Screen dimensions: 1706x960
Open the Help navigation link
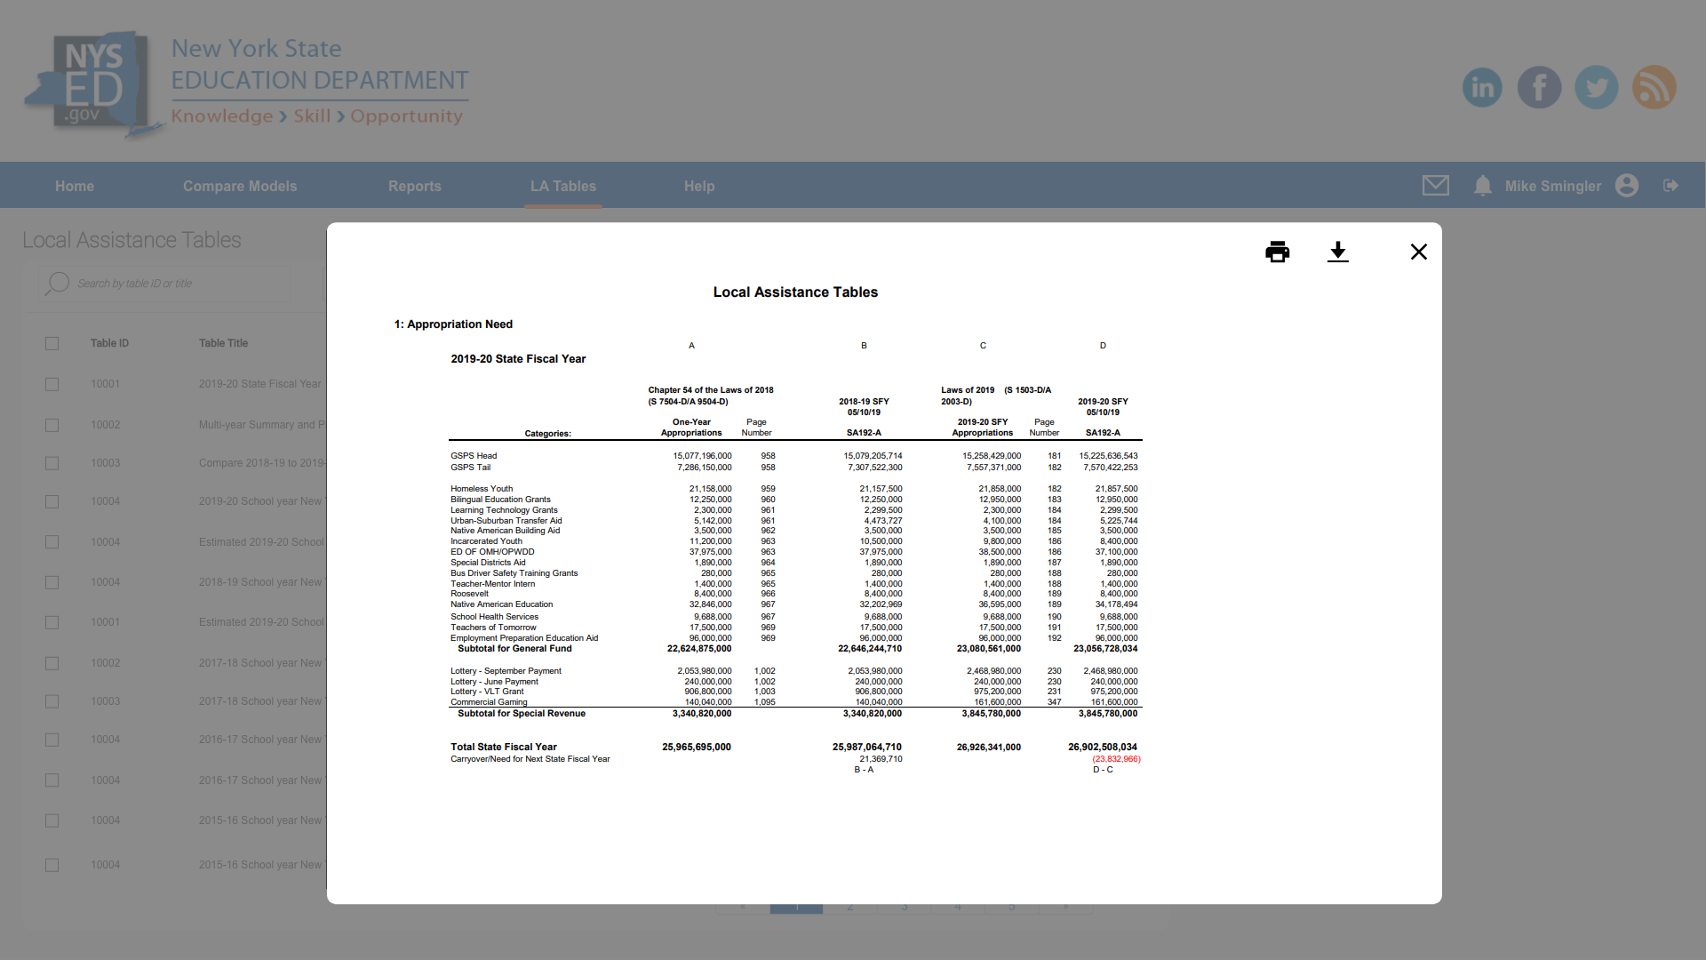(699, 187)
